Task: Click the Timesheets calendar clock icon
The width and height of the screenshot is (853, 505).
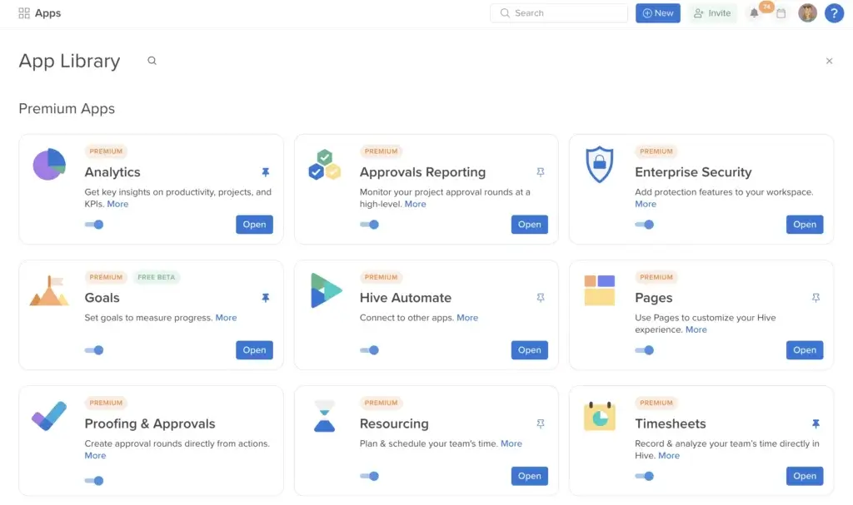Action: click(x=600, y=416)
